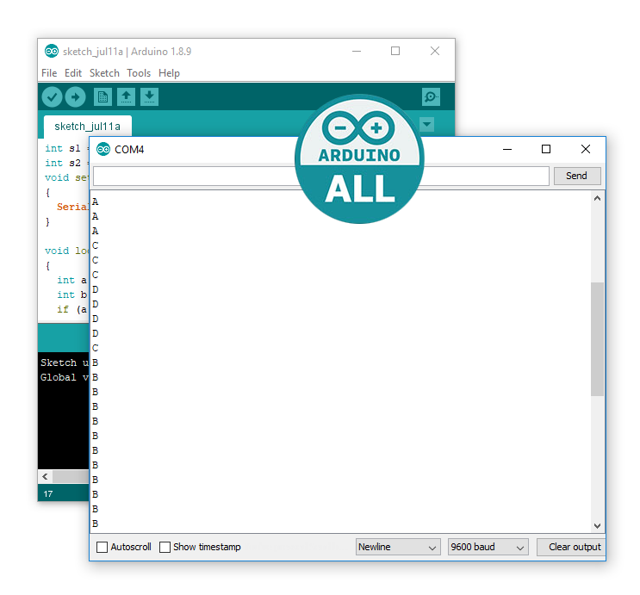Screen dimensions: 640x595
Task: Open the File menu
Action: coord(49,73)
